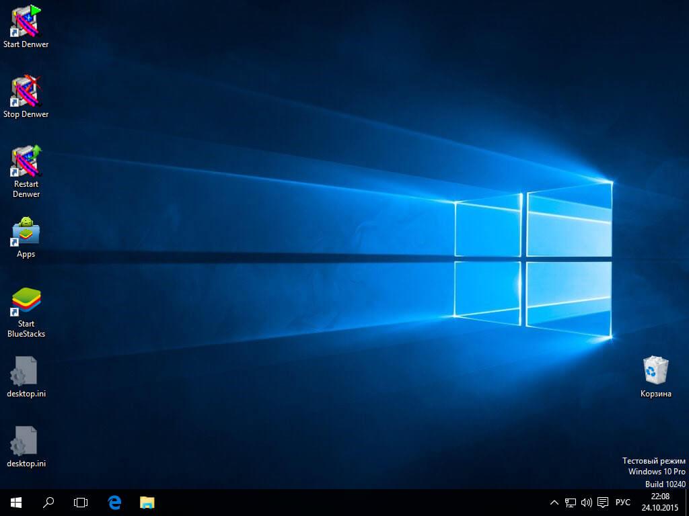Open the volume speaker tray icon
The width and height of the screenshot is (689, 516).
(x=586, y=503)
